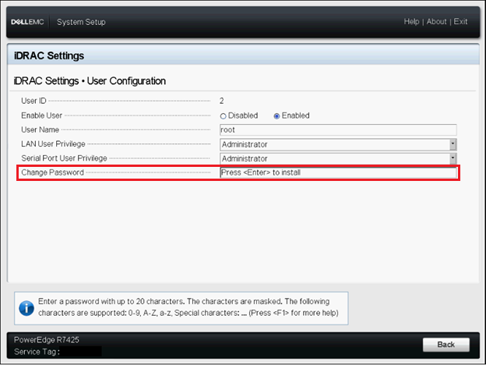This screenshot has width=486, height=365.
Task: Open the About link
Action: (436, 22)
